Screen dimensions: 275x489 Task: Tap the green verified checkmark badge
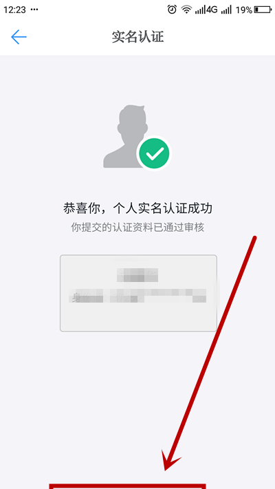click(154, 153)
